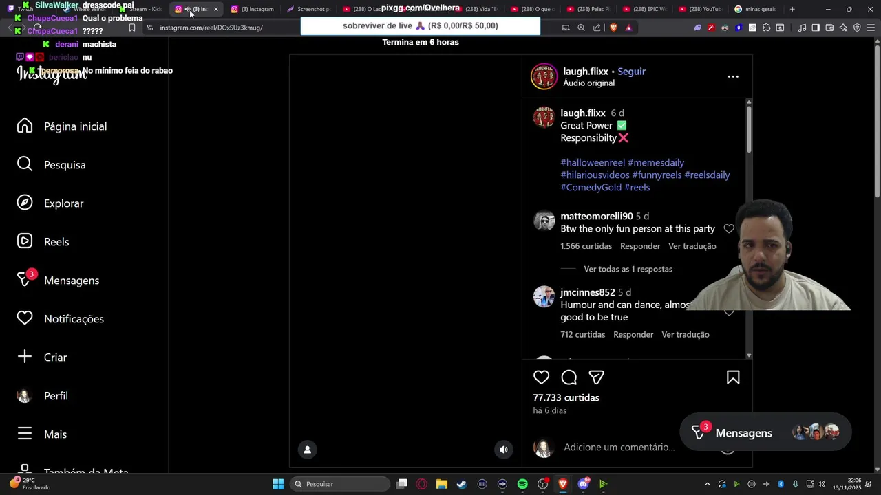Open the floating Mensagens popup button

point(765,432)
